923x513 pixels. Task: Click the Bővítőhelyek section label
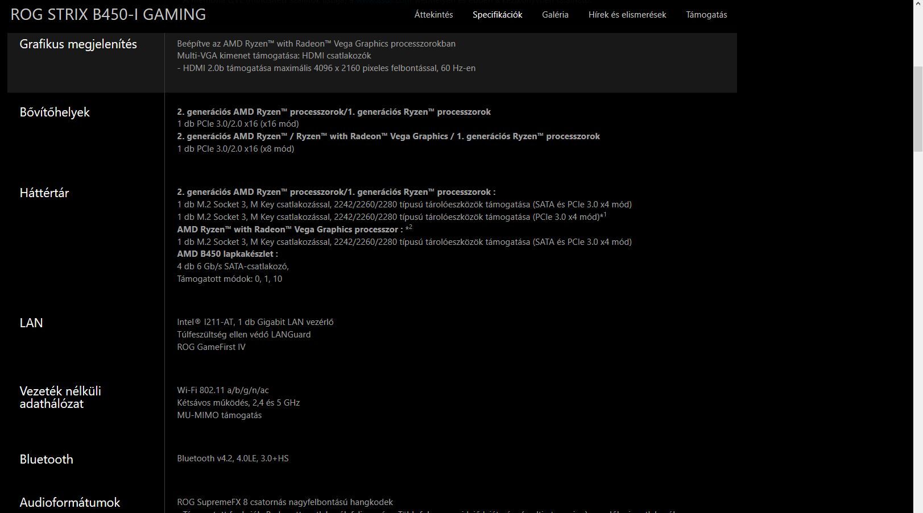[55, 112]
